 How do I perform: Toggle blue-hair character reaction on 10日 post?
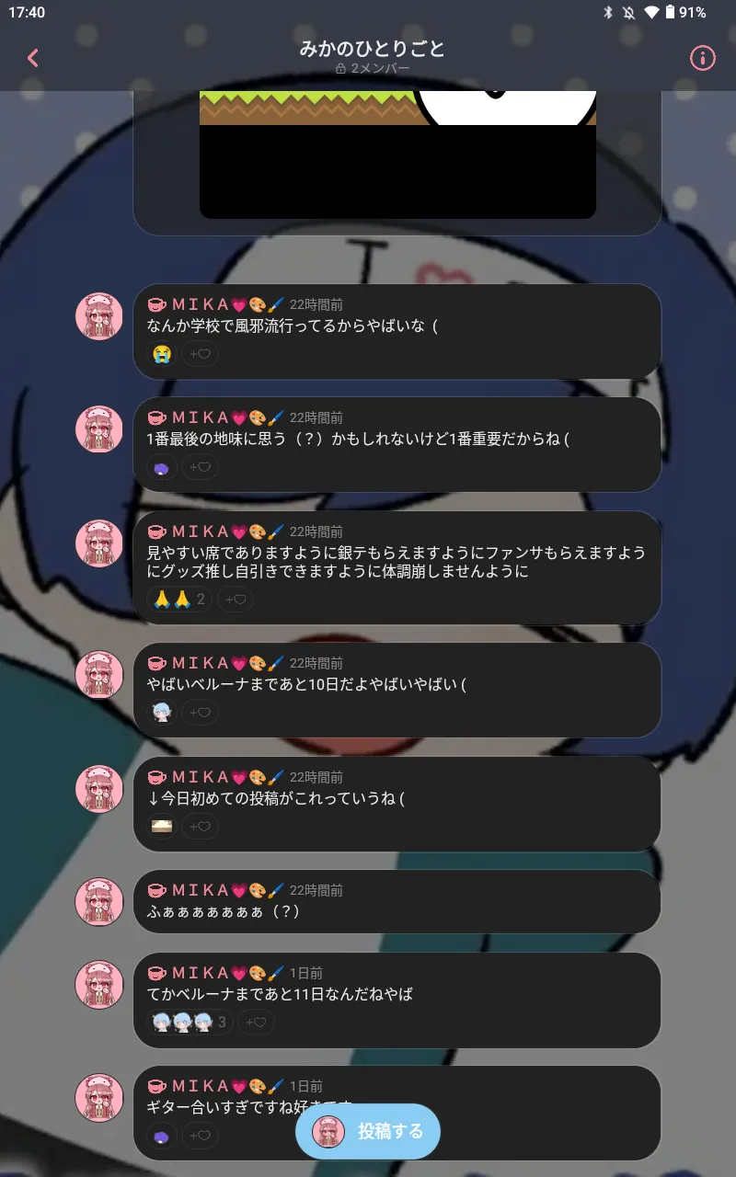[x=162, y=713]
